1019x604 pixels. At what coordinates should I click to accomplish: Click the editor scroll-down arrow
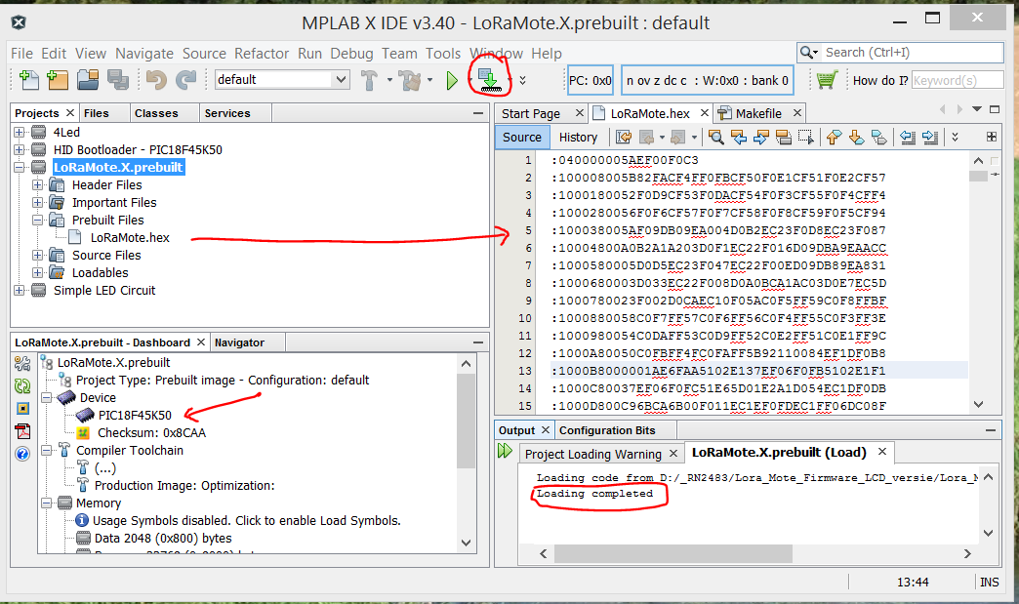click(x=979, y=404)
